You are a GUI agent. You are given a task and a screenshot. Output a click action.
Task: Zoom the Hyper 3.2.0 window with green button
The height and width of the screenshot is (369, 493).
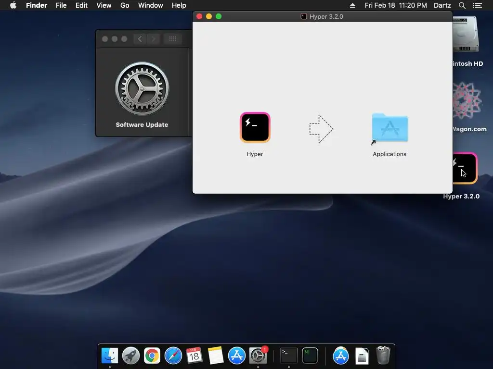219,16
